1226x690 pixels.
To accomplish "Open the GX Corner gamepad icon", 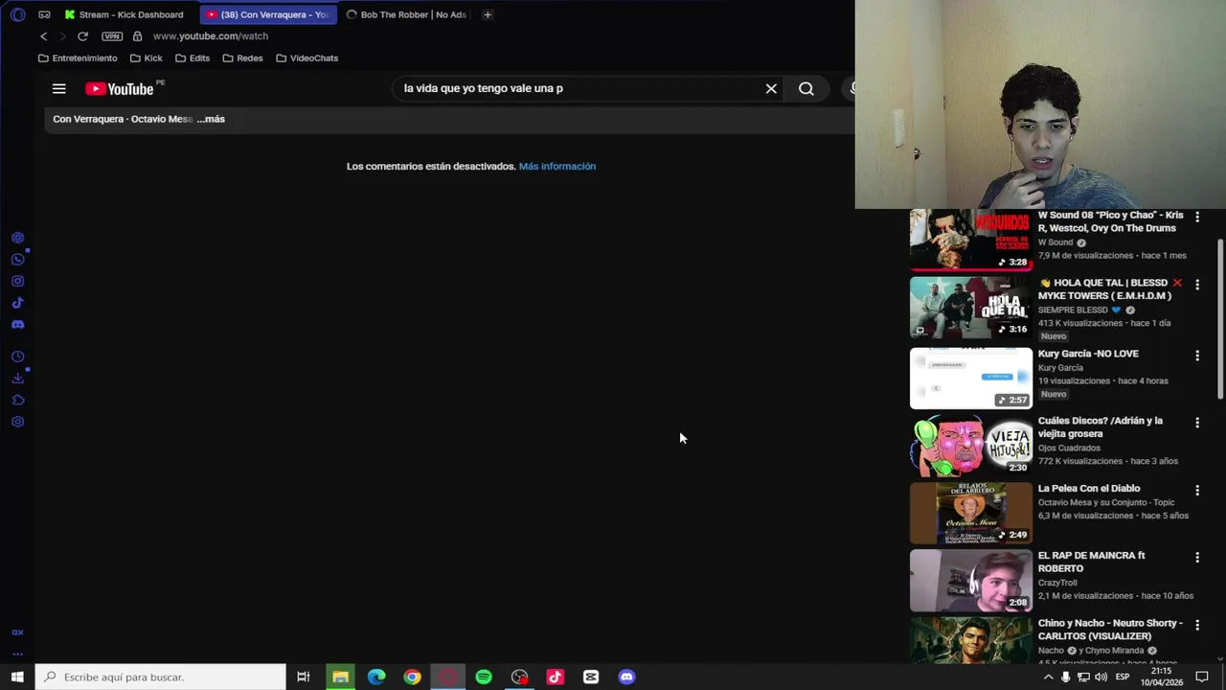I will click(x=44, y=14).
